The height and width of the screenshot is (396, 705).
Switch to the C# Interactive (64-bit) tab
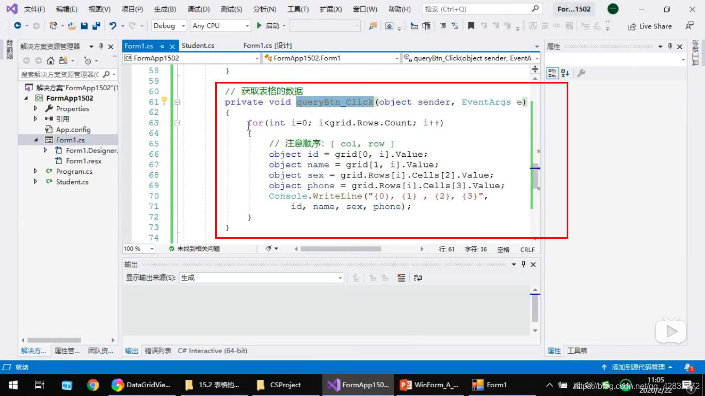213,351
